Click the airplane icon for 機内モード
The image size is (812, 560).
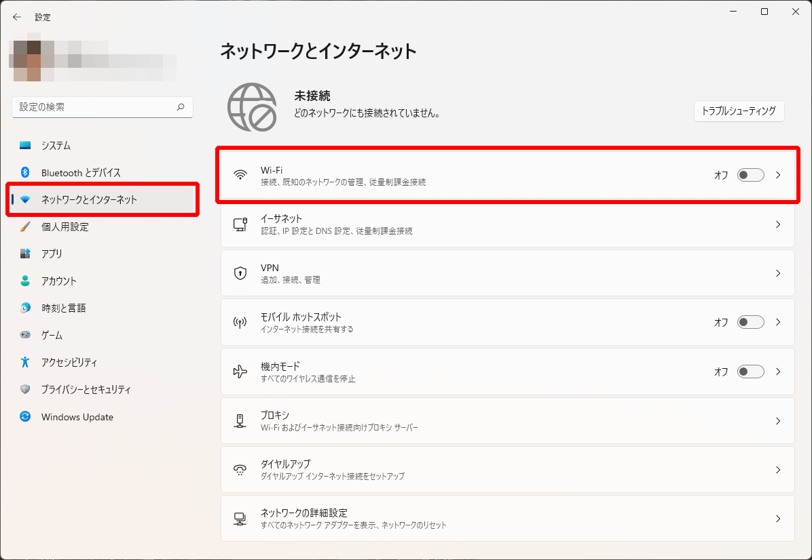click(x=240, y=372)
